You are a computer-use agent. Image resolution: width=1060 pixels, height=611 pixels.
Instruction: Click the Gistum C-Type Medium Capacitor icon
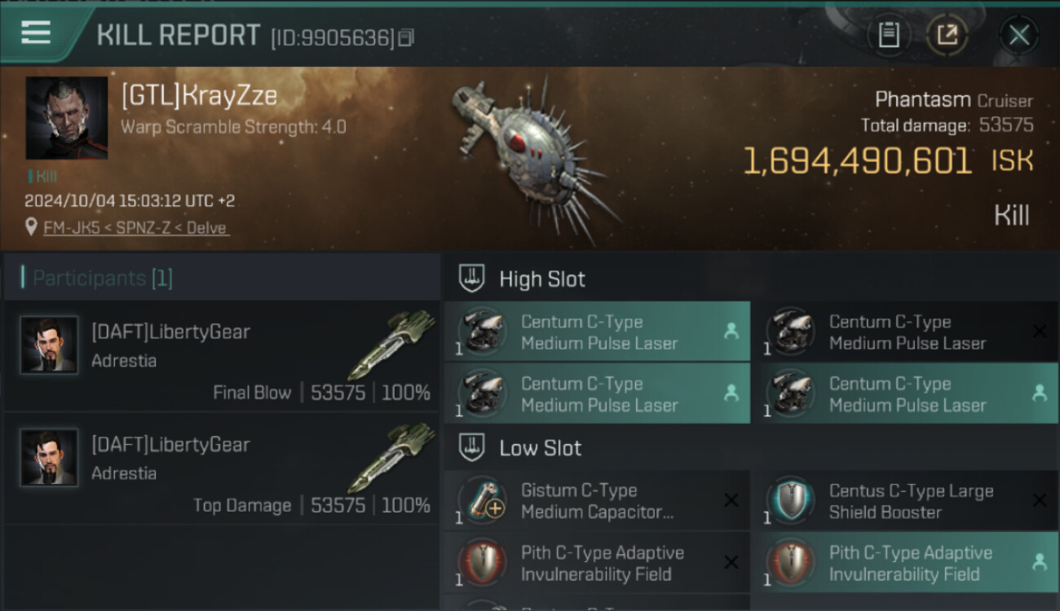483,501
